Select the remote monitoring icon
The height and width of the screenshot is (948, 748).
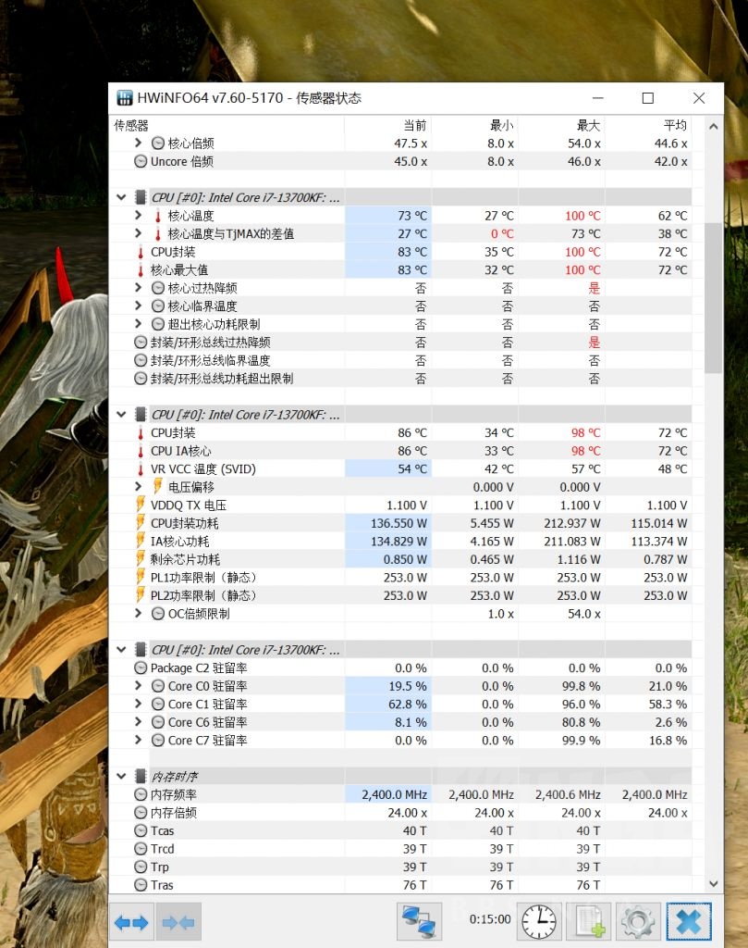[418, 921]
